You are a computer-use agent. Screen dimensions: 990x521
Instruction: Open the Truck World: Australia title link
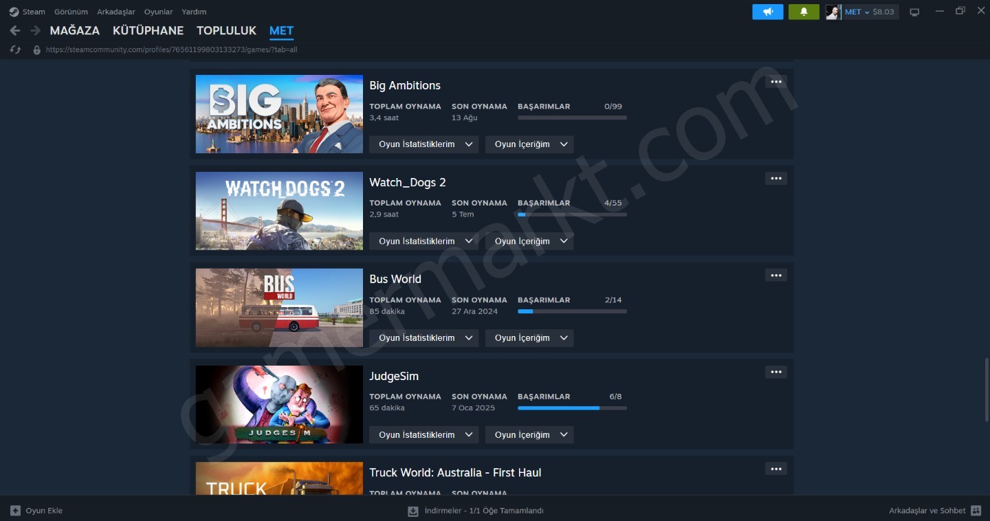point(455,472)
